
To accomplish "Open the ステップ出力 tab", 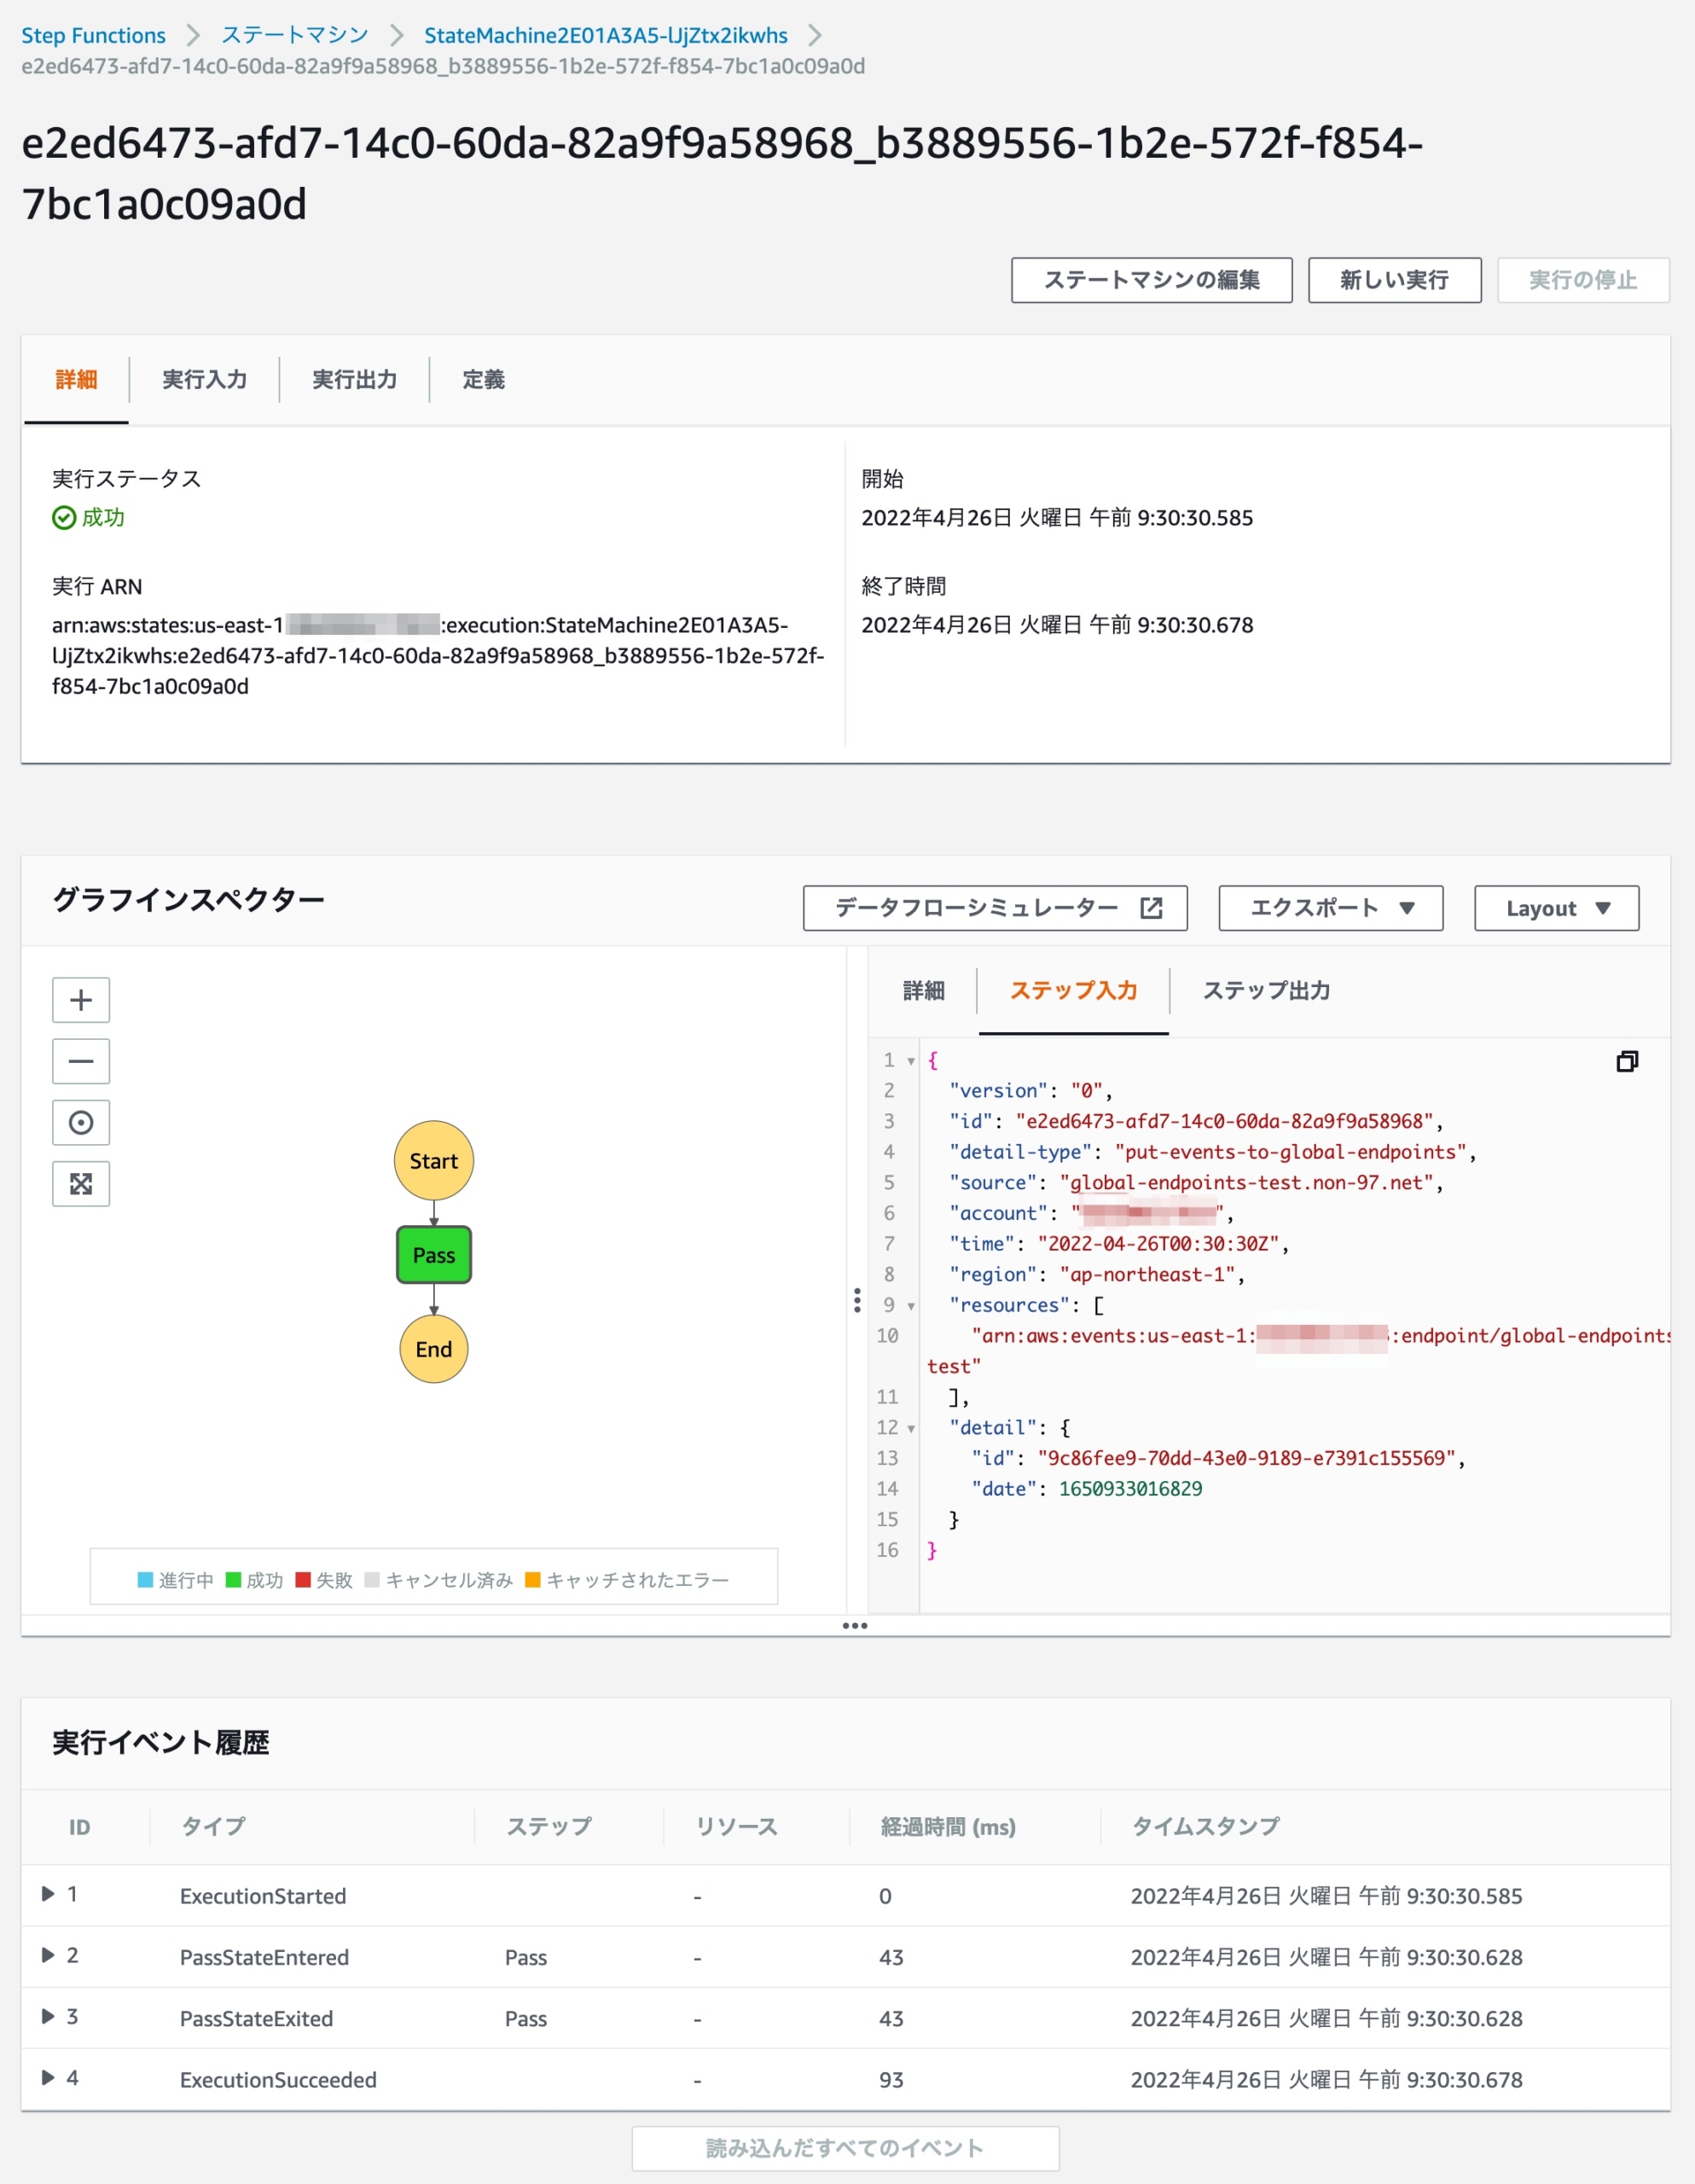I will pos(1267,990).
